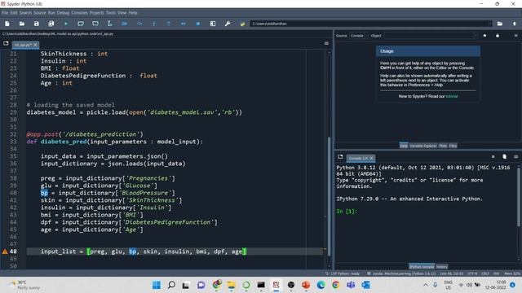The image size is (522, 293).
Task: Open the Search menu
Action: tap(25, 13)
